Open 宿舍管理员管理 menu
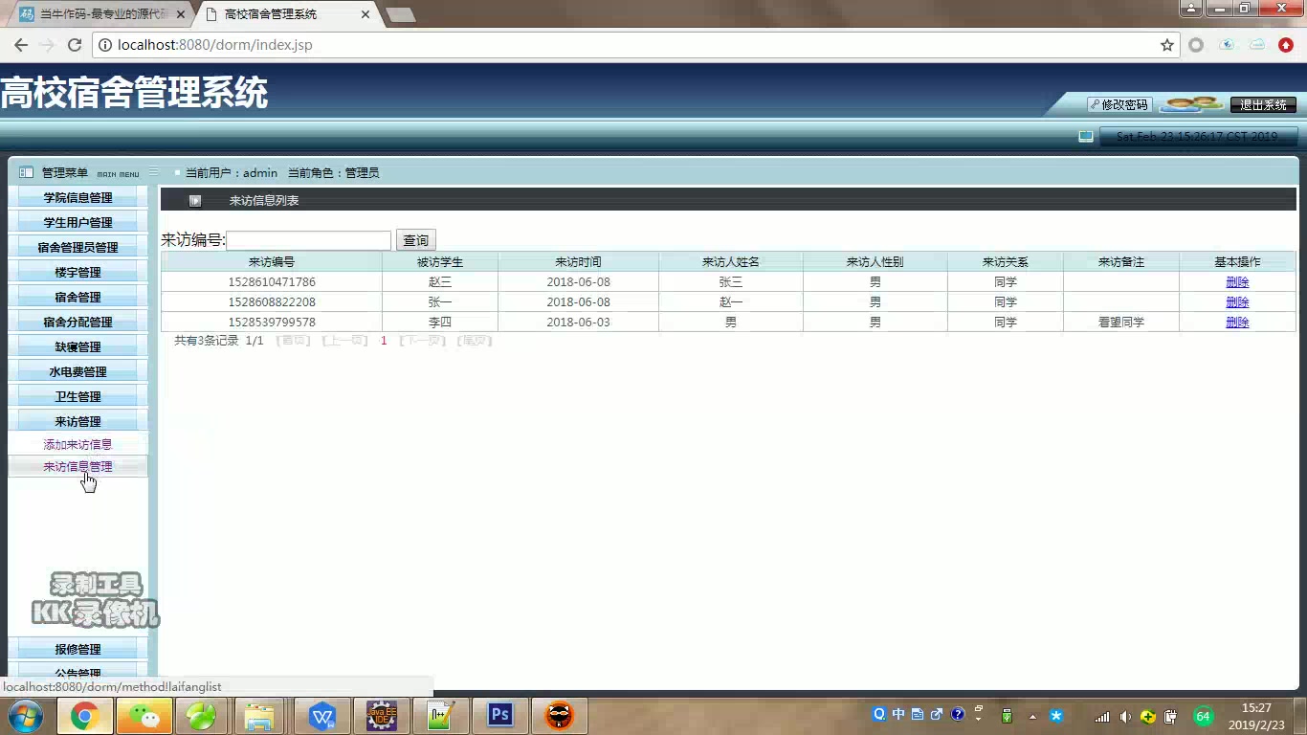This screenshot has height=735, width=1307. pos(78,247)
